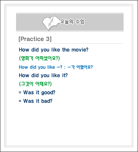
Task: Click the book and pen icon
Action: [50, 22]
